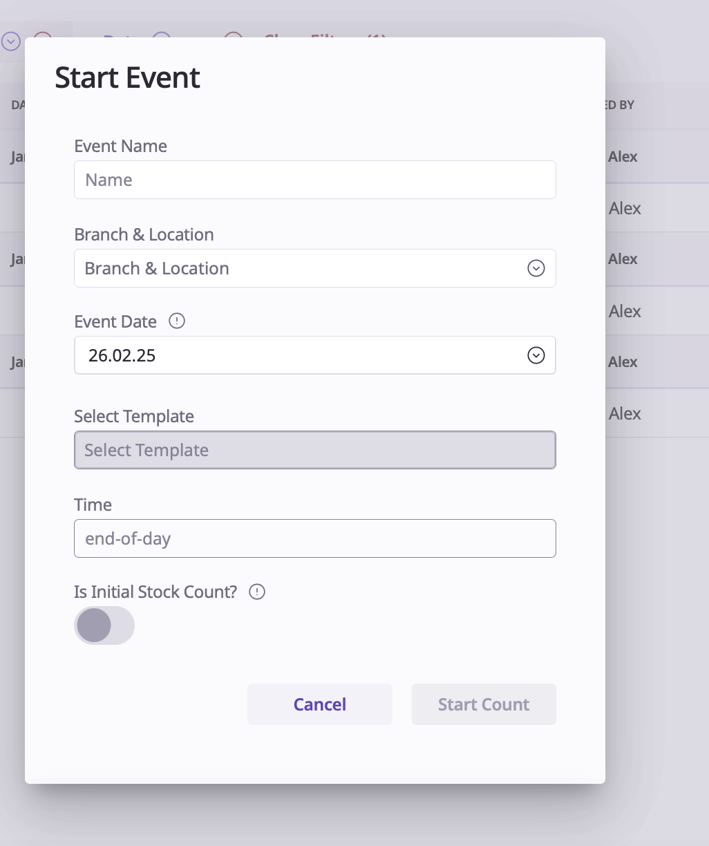The height and width of the screenshot is (846, 709).
Task: Focus the Event Name input field
Action: click(x=314, y=180)
